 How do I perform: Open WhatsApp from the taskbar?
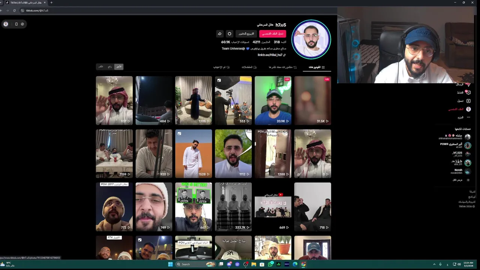tap(270, 264)
